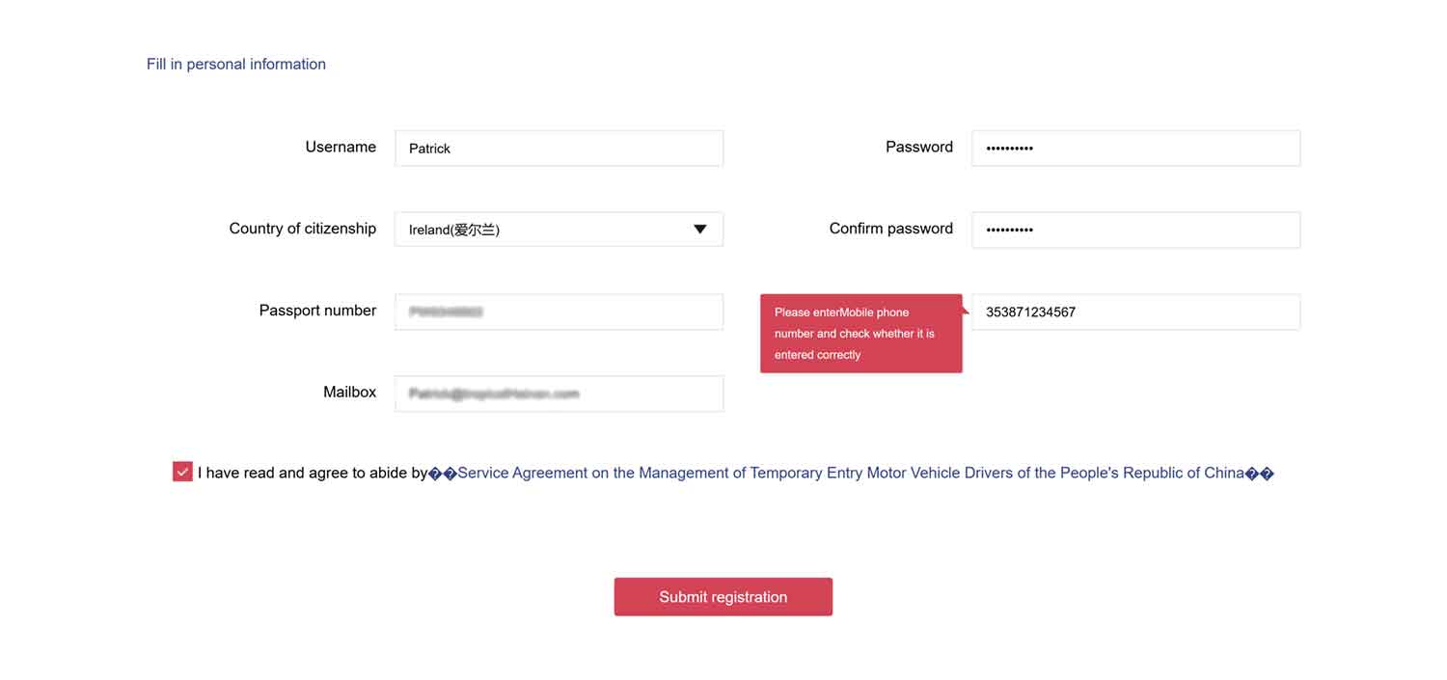Click the Username label
Image resolution: width=1447 pixels, height=680 pixels.
click(341, 147)
